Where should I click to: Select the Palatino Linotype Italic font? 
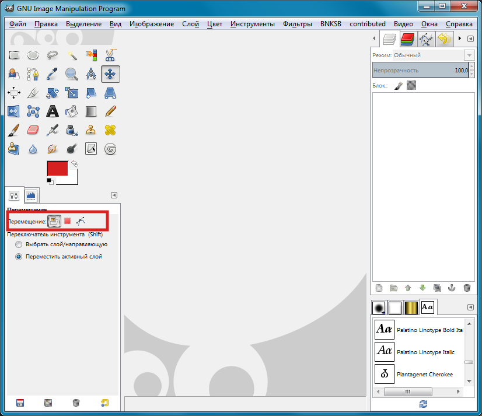pyautogui.click(x=418, y=352)
